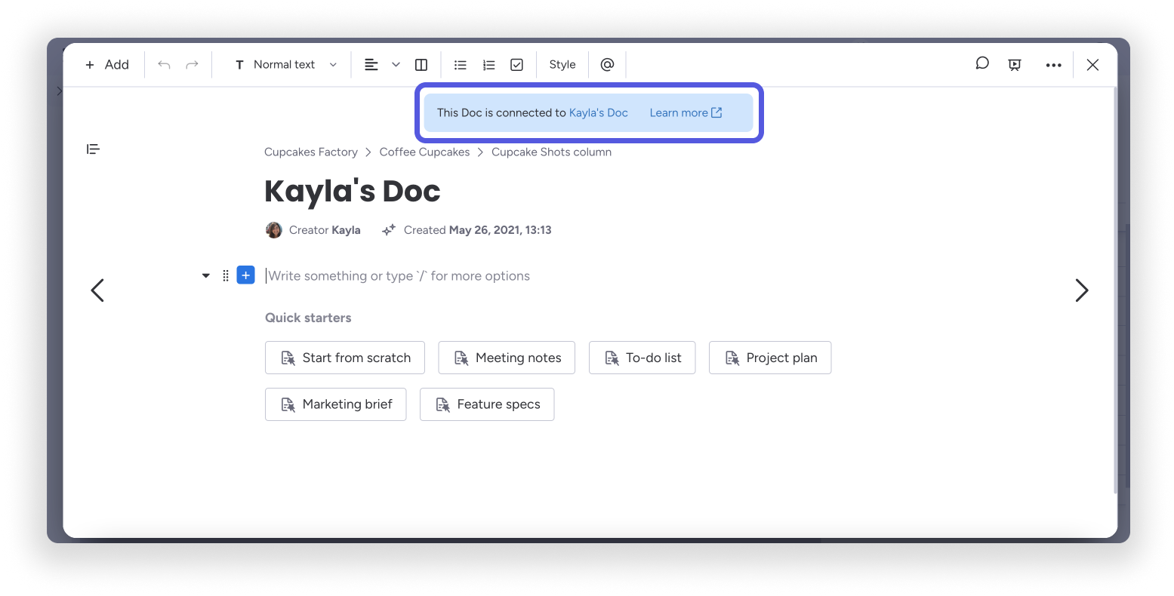Choose the Project plan template

770,358
